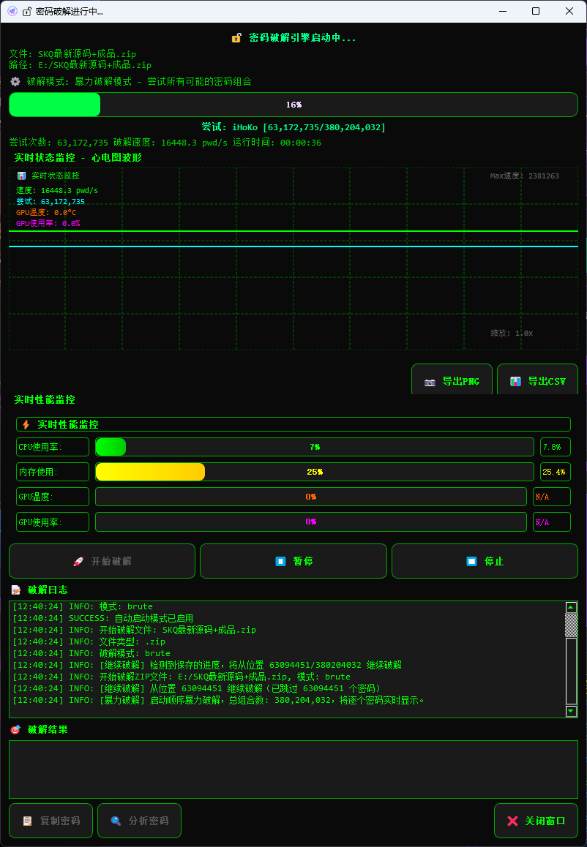Click the 运行时间 00:00:36 text

pyautogui.click(x=277, y=143)
